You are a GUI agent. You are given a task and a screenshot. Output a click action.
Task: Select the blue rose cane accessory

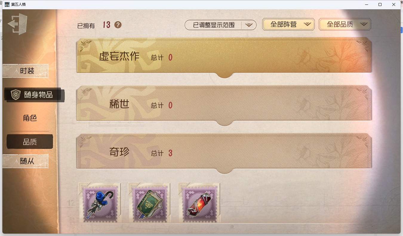[x=100, y=203]
